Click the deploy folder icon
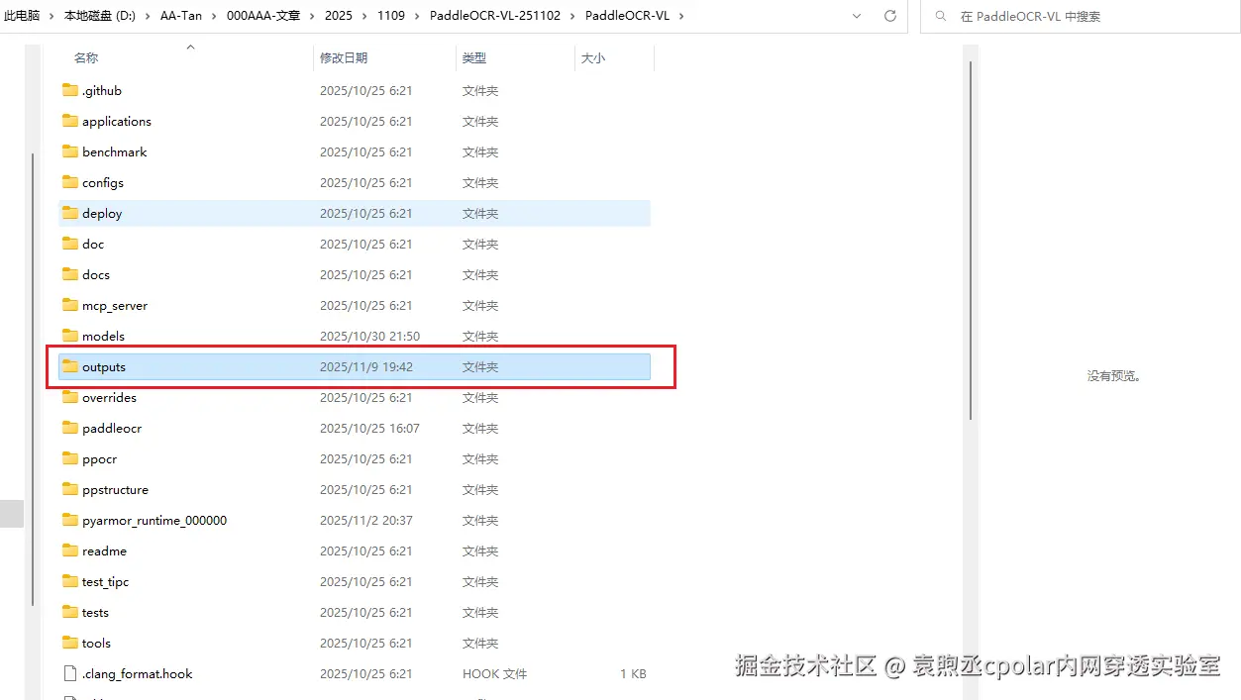Viewport: 1241px width, 700px height. pyautogui.click(x=69, y=213)
